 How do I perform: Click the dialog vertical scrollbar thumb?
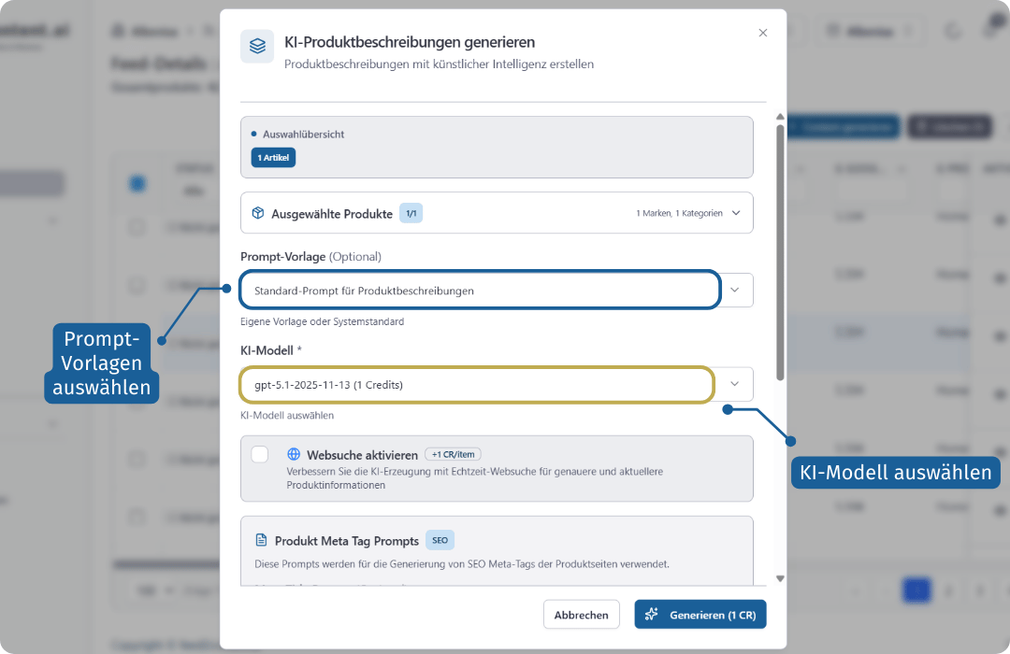[x=780, y=252]
